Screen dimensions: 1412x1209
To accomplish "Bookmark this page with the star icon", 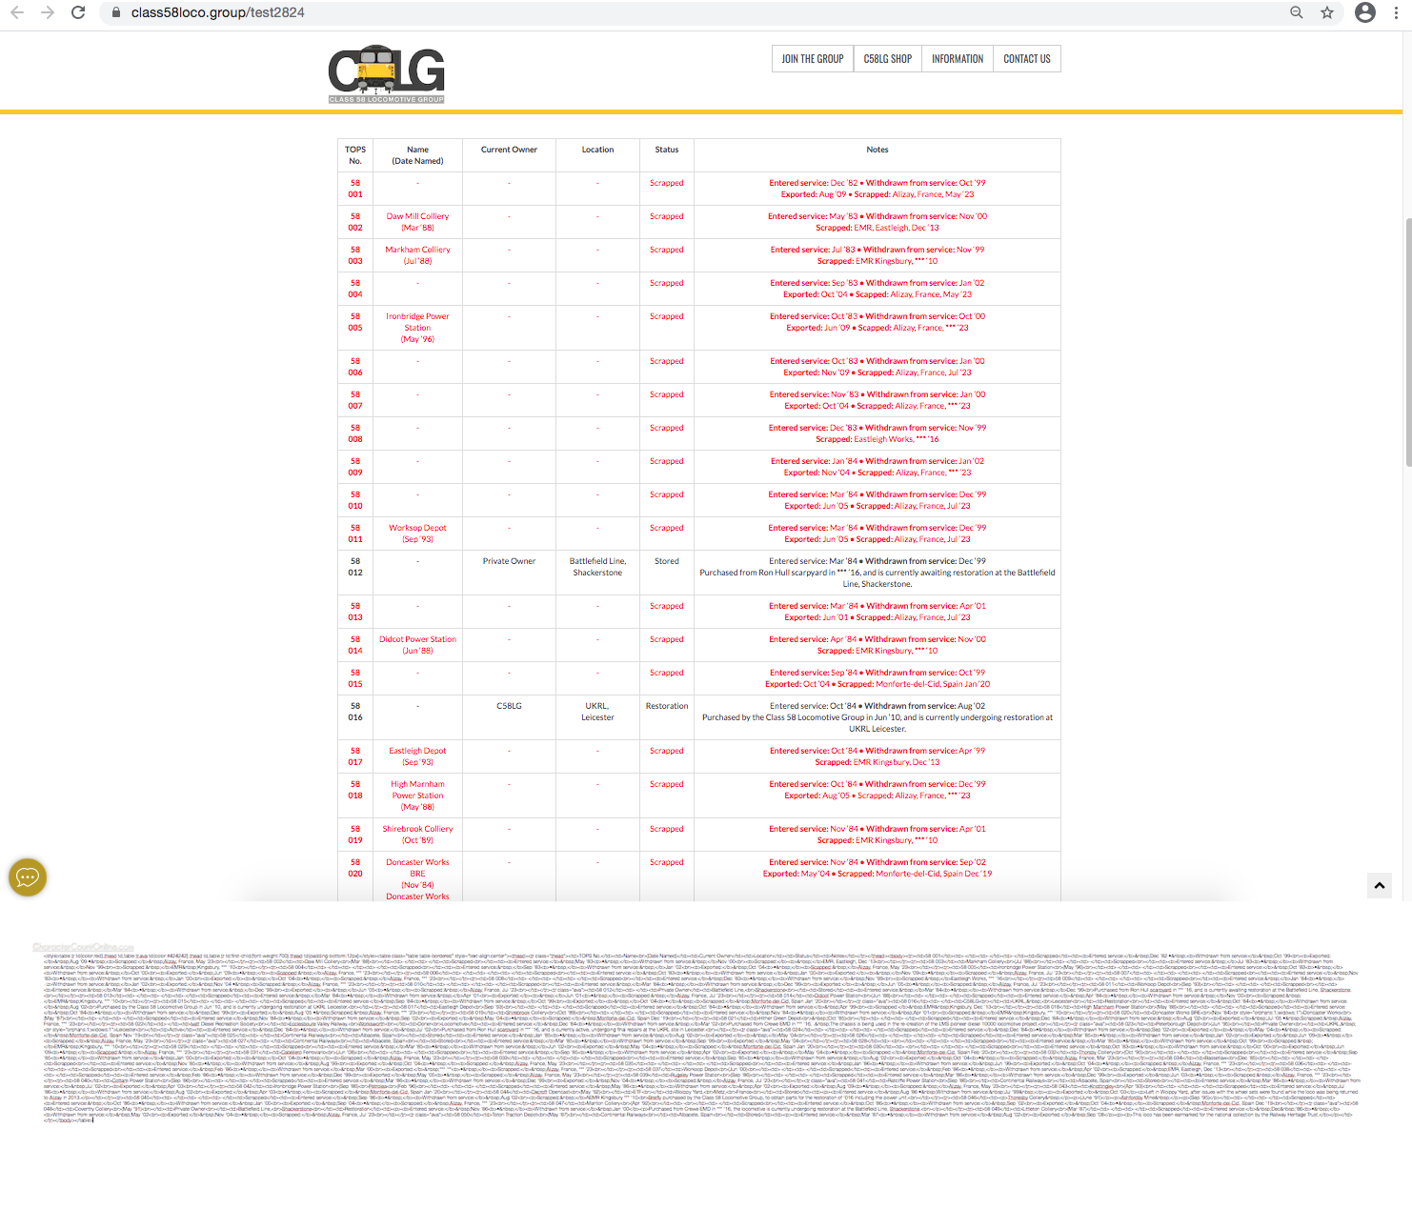I will pos(1327,12).
